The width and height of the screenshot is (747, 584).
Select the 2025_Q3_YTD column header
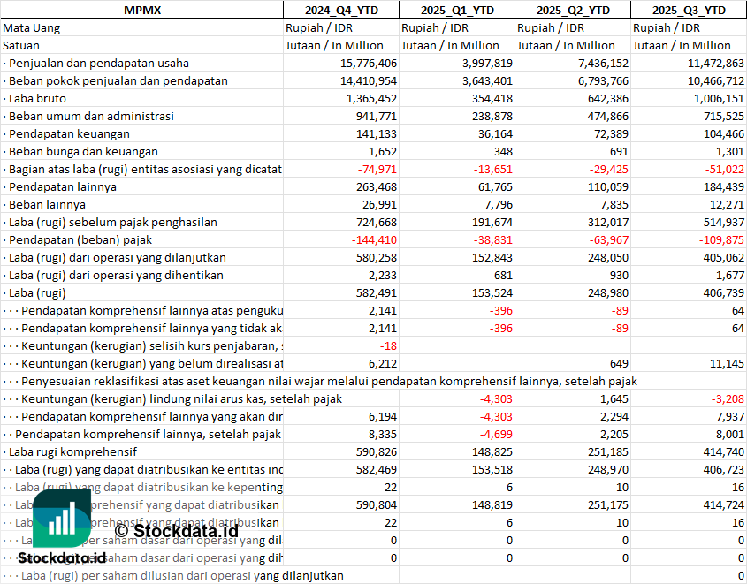click(x=689, y=10)
